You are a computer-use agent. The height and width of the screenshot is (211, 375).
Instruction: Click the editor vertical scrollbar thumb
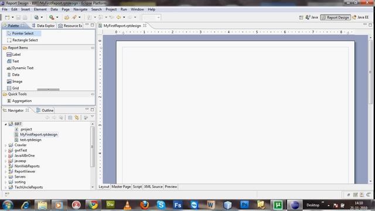(x=370, y=72)
